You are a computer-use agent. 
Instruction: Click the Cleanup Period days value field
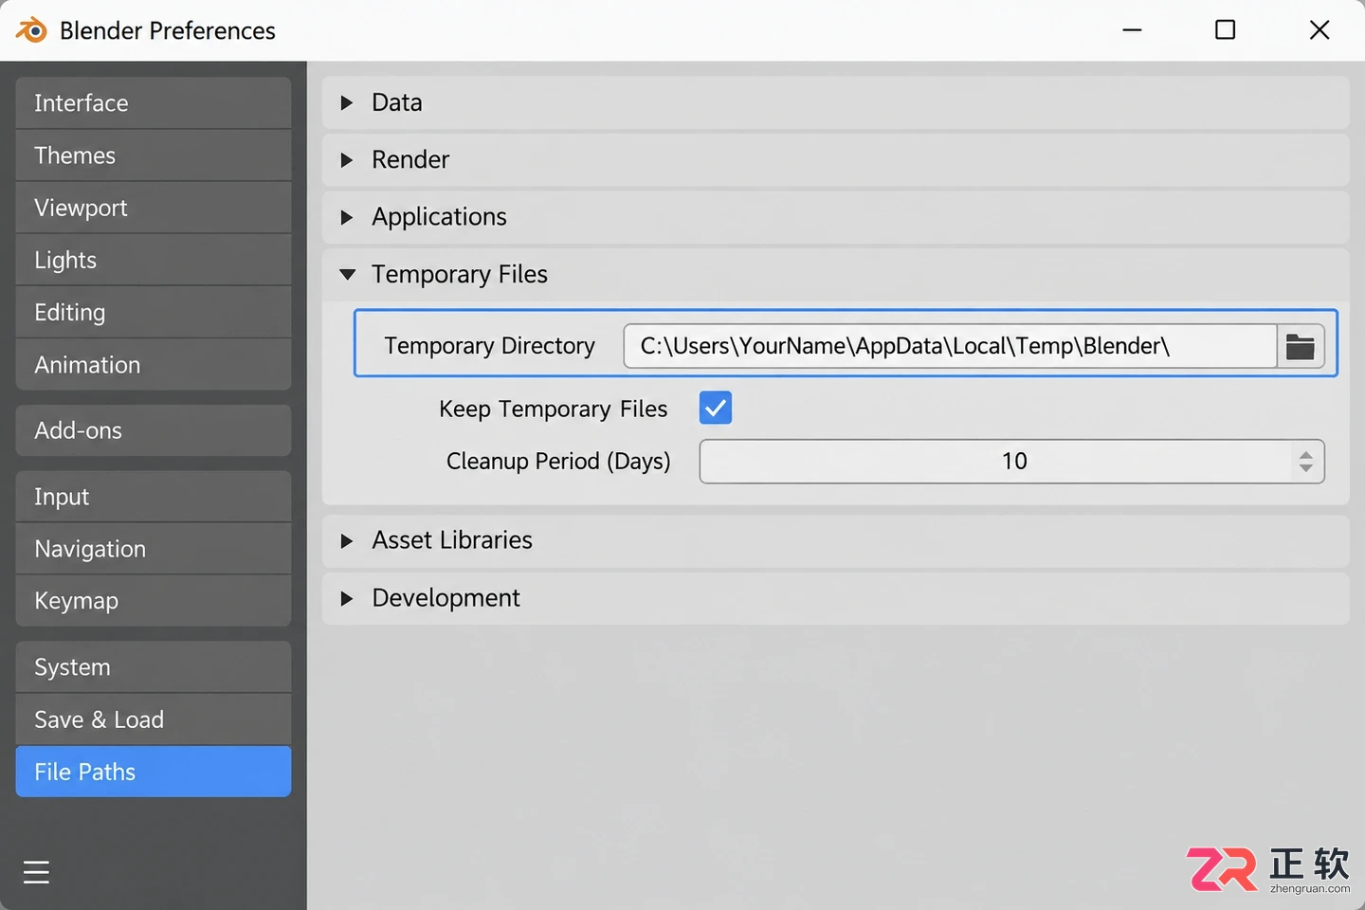[1011, 462]
